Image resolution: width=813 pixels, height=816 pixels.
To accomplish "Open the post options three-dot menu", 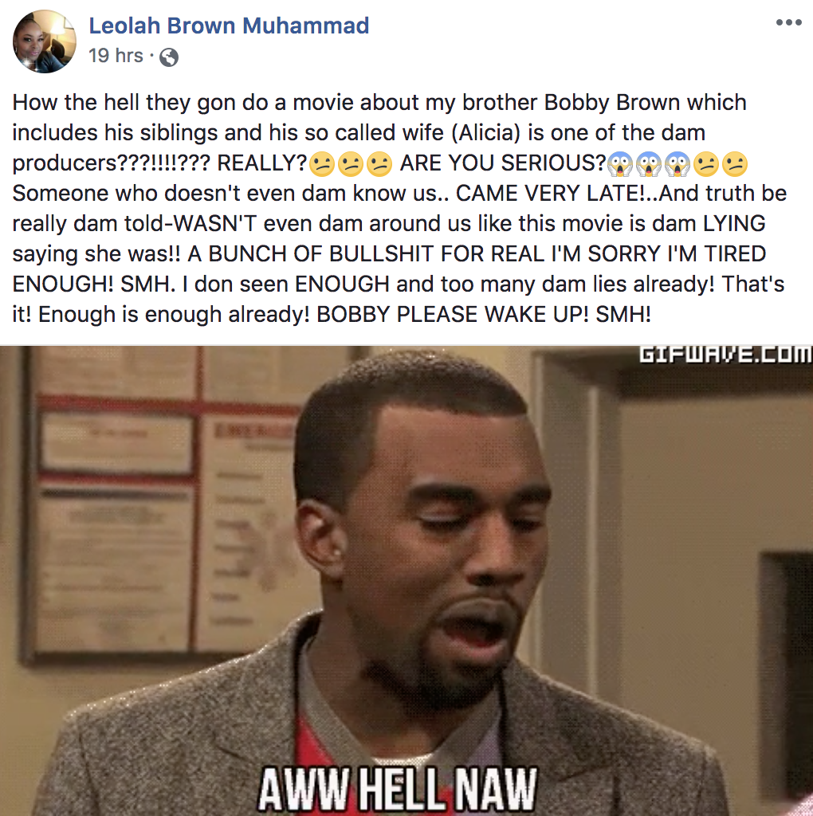I will [x=788, y=22].
